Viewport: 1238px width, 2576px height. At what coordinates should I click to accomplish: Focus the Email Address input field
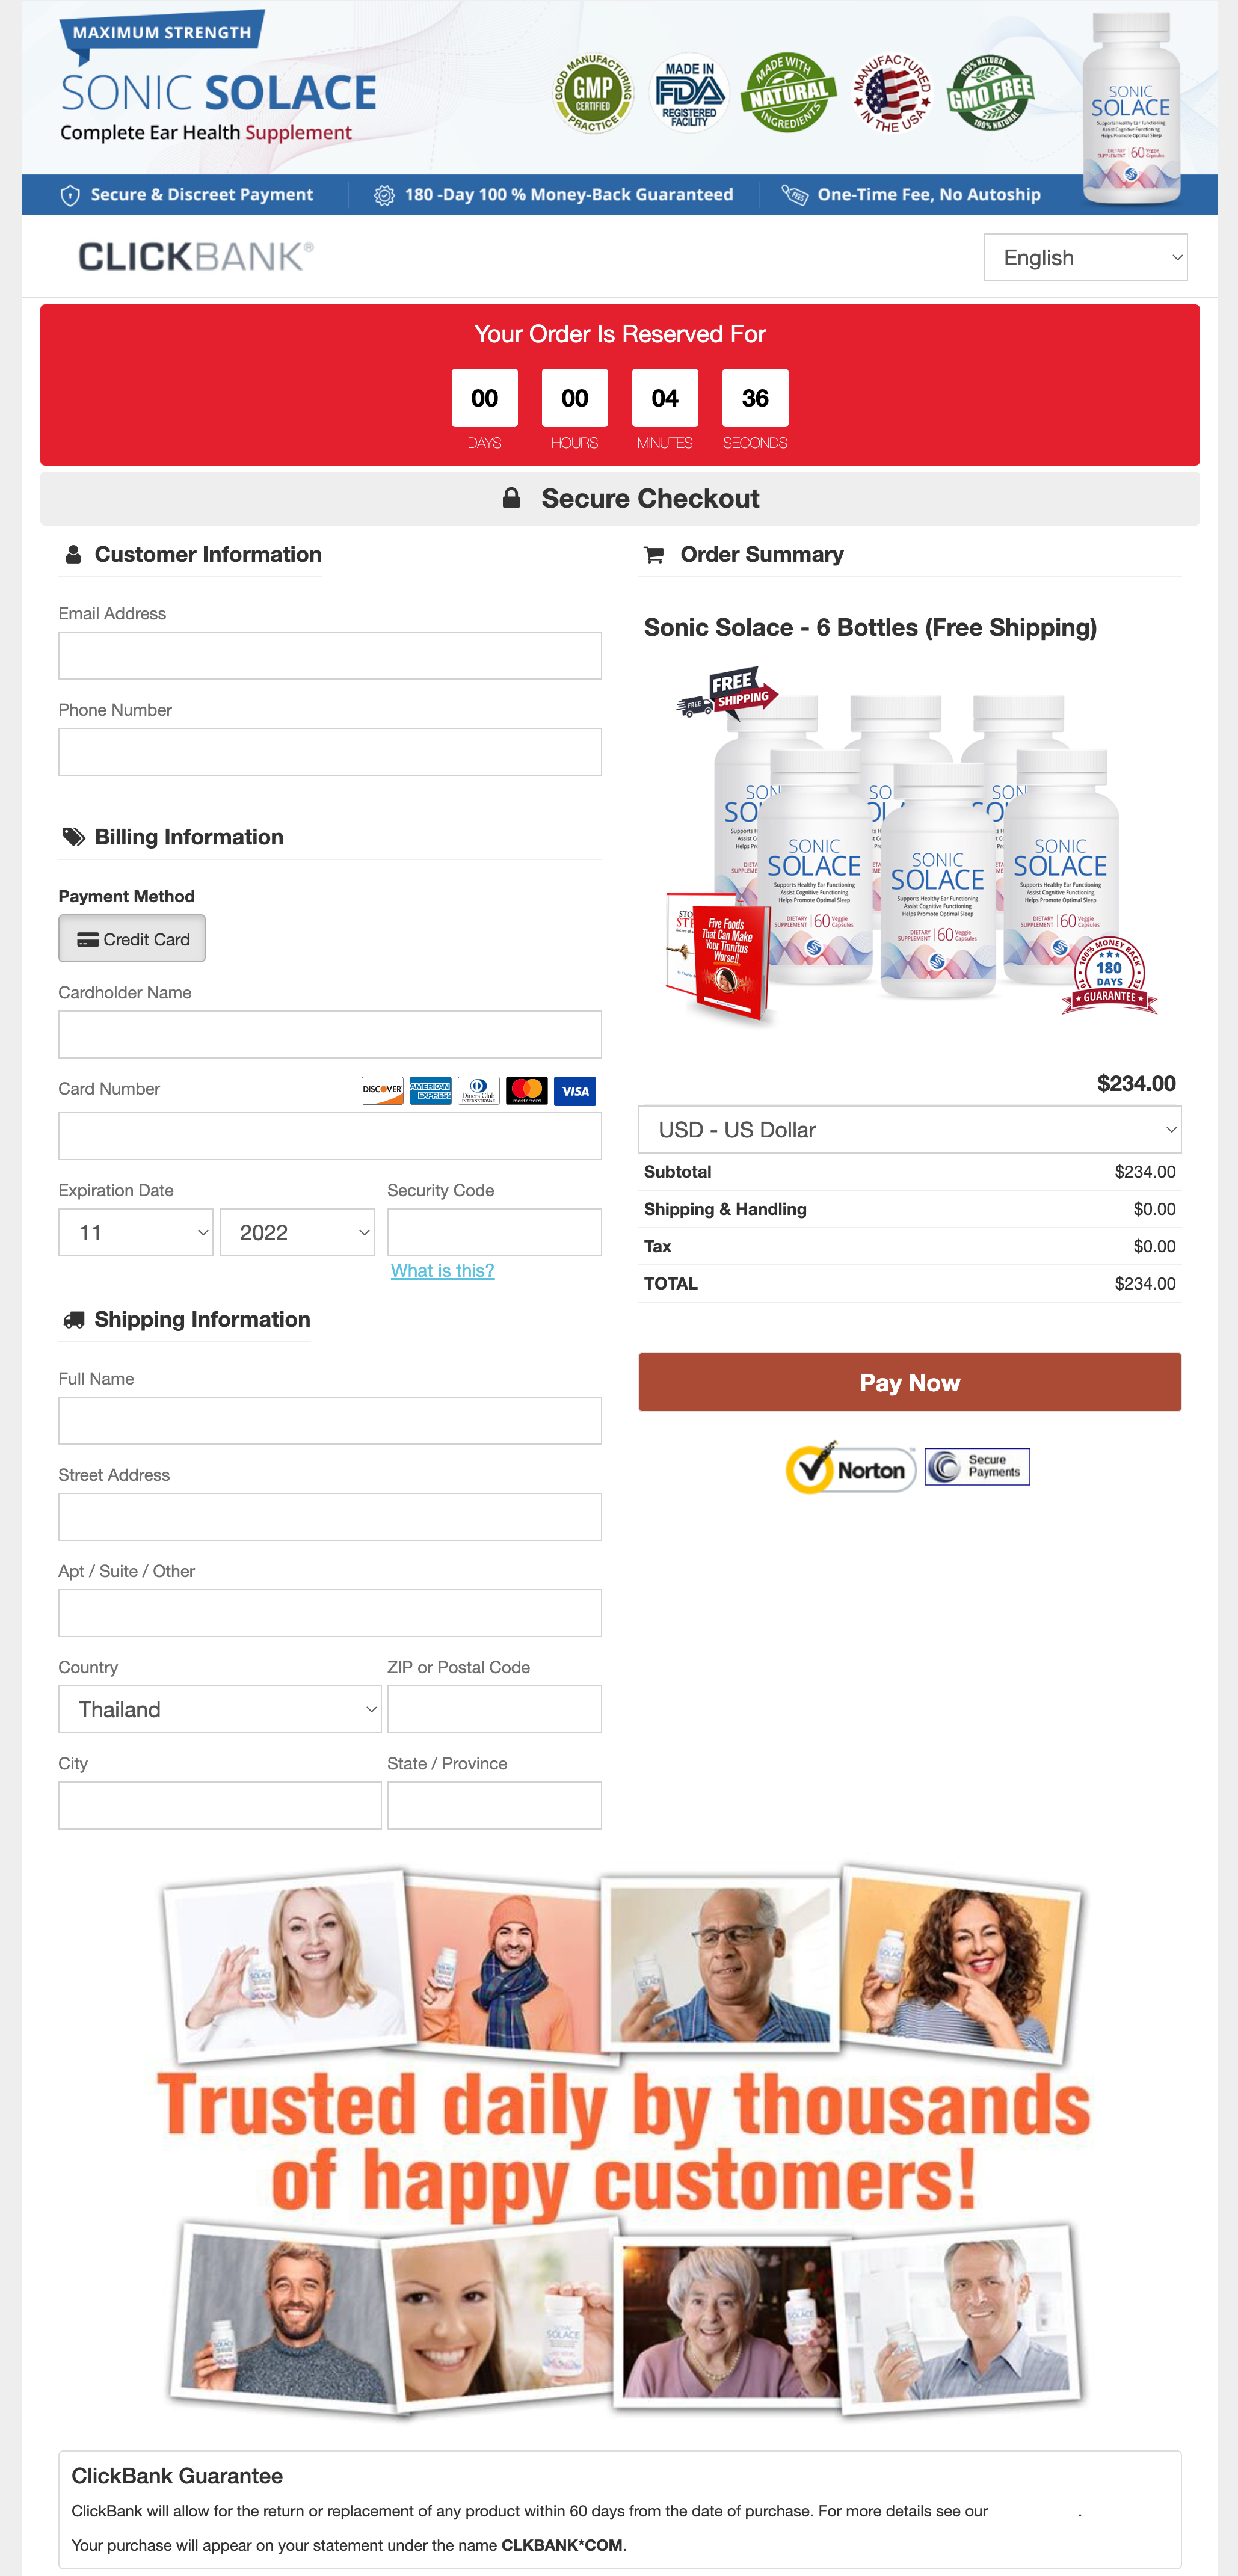(x=330, y=655)
